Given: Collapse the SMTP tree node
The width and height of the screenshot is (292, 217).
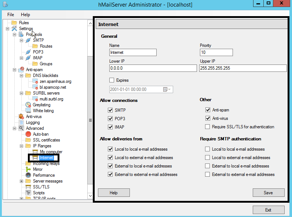Looking at the screenshot, I should [21, 40].
